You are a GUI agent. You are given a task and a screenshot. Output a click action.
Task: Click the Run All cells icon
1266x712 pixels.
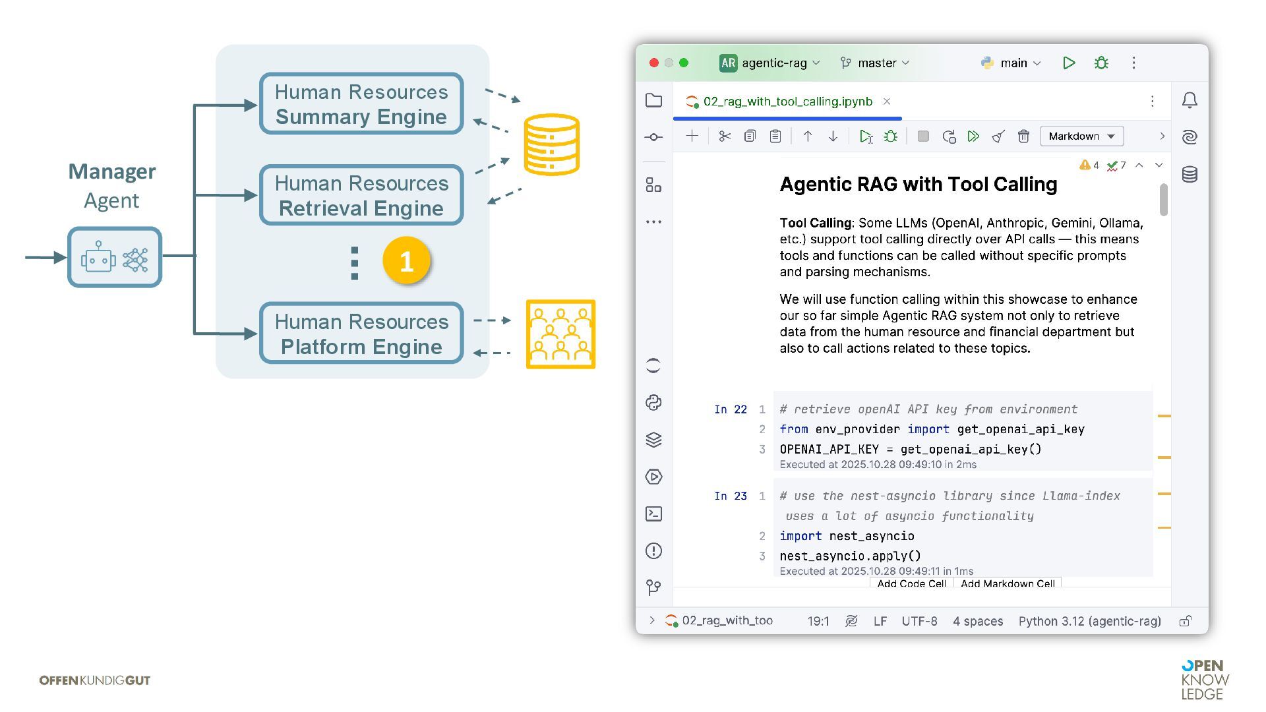(973, 136)
